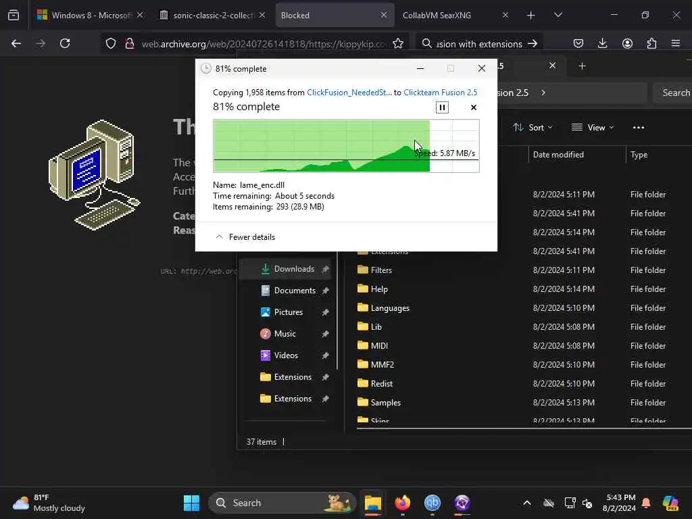Unpin Videos using its pin icon
Image resolution: width=692 pixels, height=519 pixels.
tap(325, 355)
